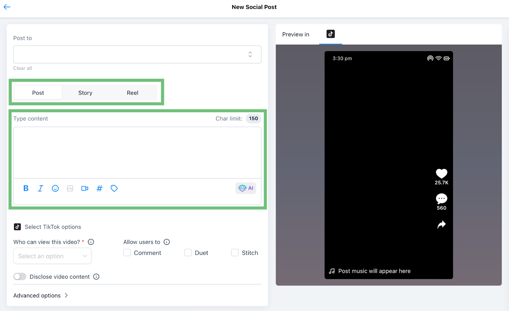509x311 pixels.
Task: Toggle Disclose video content switch
Action: 20,277
